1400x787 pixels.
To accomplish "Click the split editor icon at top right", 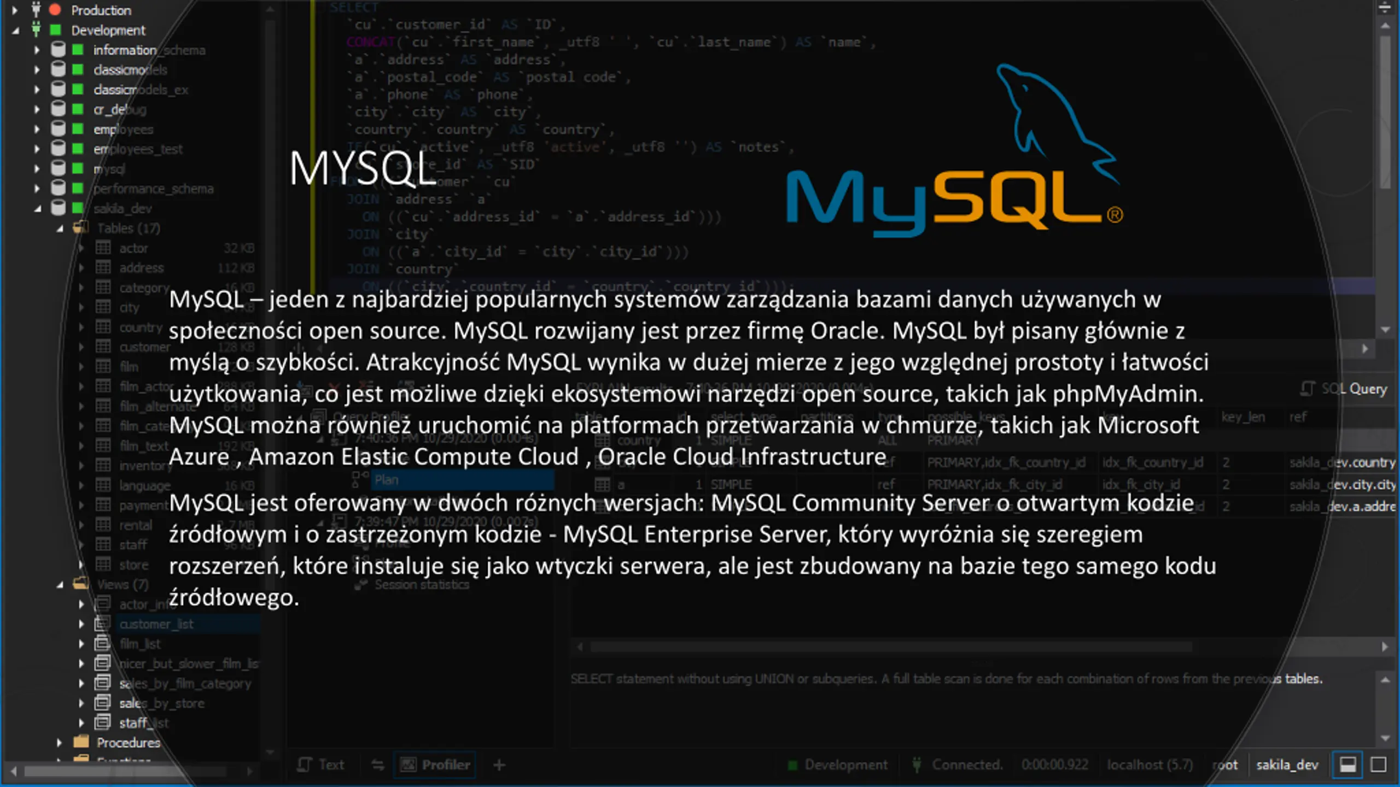I will click(1385, 8).
